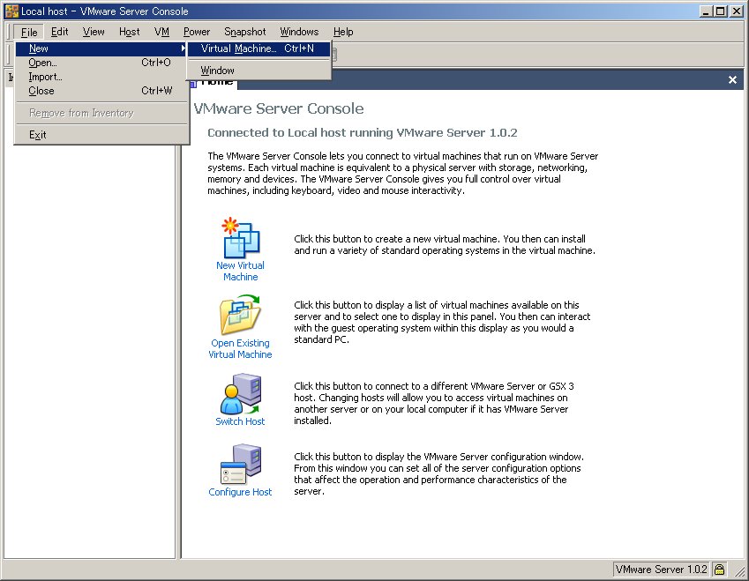Screen dimensions: 749x581
Task: Close the Home tab panel
Action: pos(732,79)
